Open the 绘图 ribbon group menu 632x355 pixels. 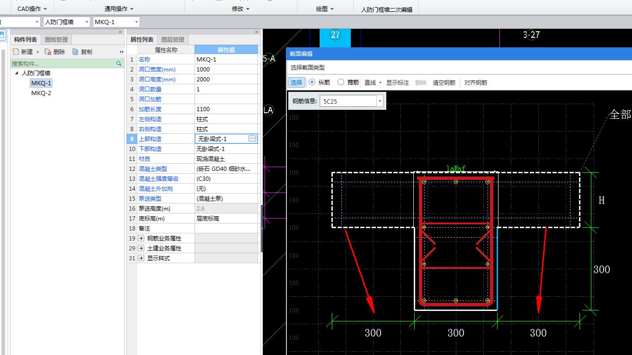pos(325,9)
